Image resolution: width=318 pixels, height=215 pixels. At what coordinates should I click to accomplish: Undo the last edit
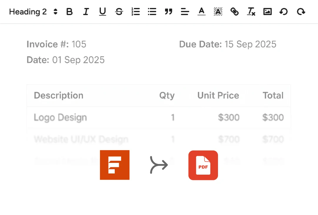pyautogui.click(x=284, y=12)
